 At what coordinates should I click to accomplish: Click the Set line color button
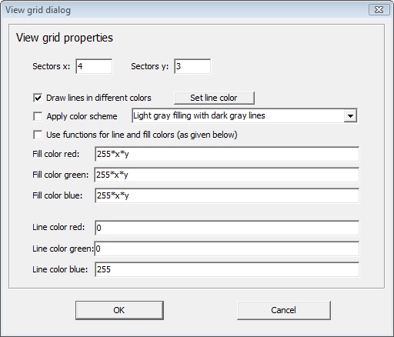[214, 98]
